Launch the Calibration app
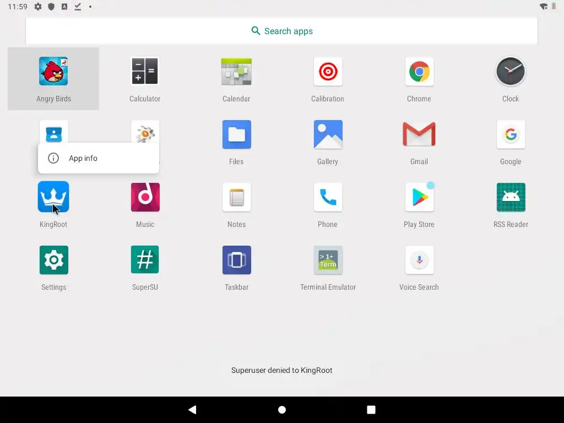Screen dimensions: 564x423 328,71
